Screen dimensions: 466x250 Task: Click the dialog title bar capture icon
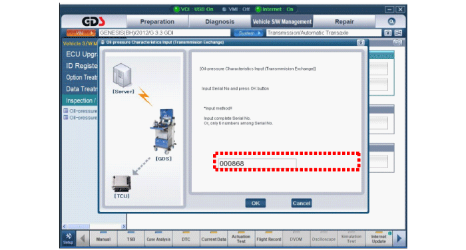(361, 43)
